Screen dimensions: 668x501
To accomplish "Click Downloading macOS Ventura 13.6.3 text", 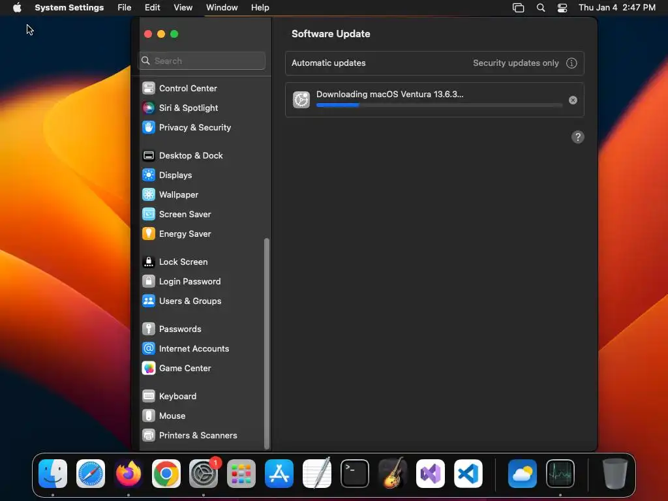I will pyautogui.click(x=389, y=94).
